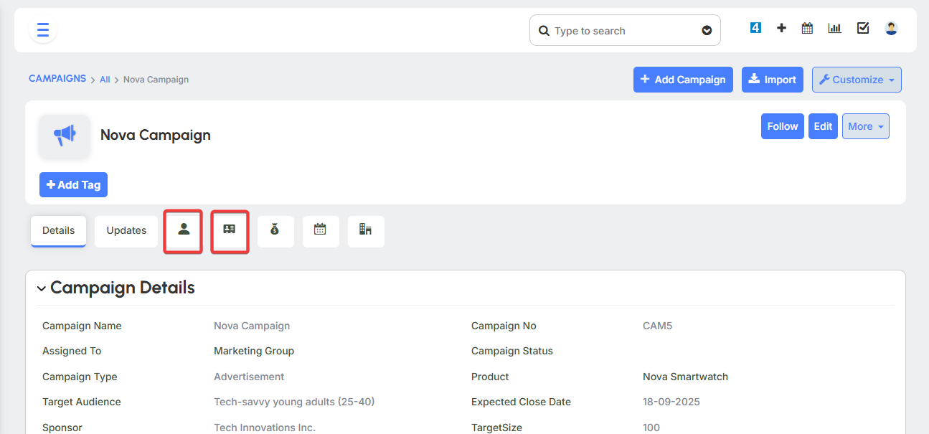
Task: Open the Organizations building tab icon
Action: tap(365, 230)
